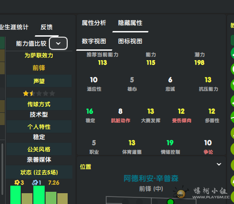Switch to the 属性分析 tab
Image resolution: width=234 pixels, height=204 pixels.
[x=94, y=23]
